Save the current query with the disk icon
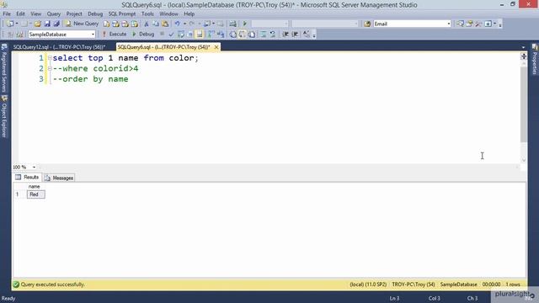This screenshot has height=303, width=539. [47, 24]
